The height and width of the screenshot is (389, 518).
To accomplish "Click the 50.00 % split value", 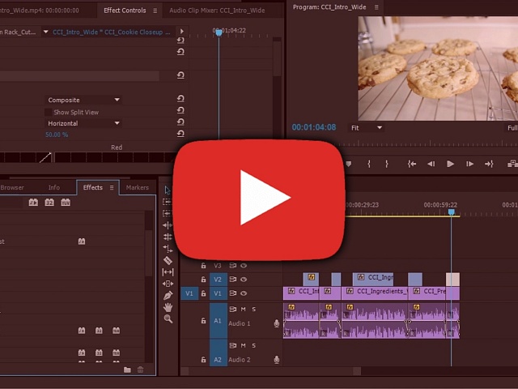I will 57,135.
